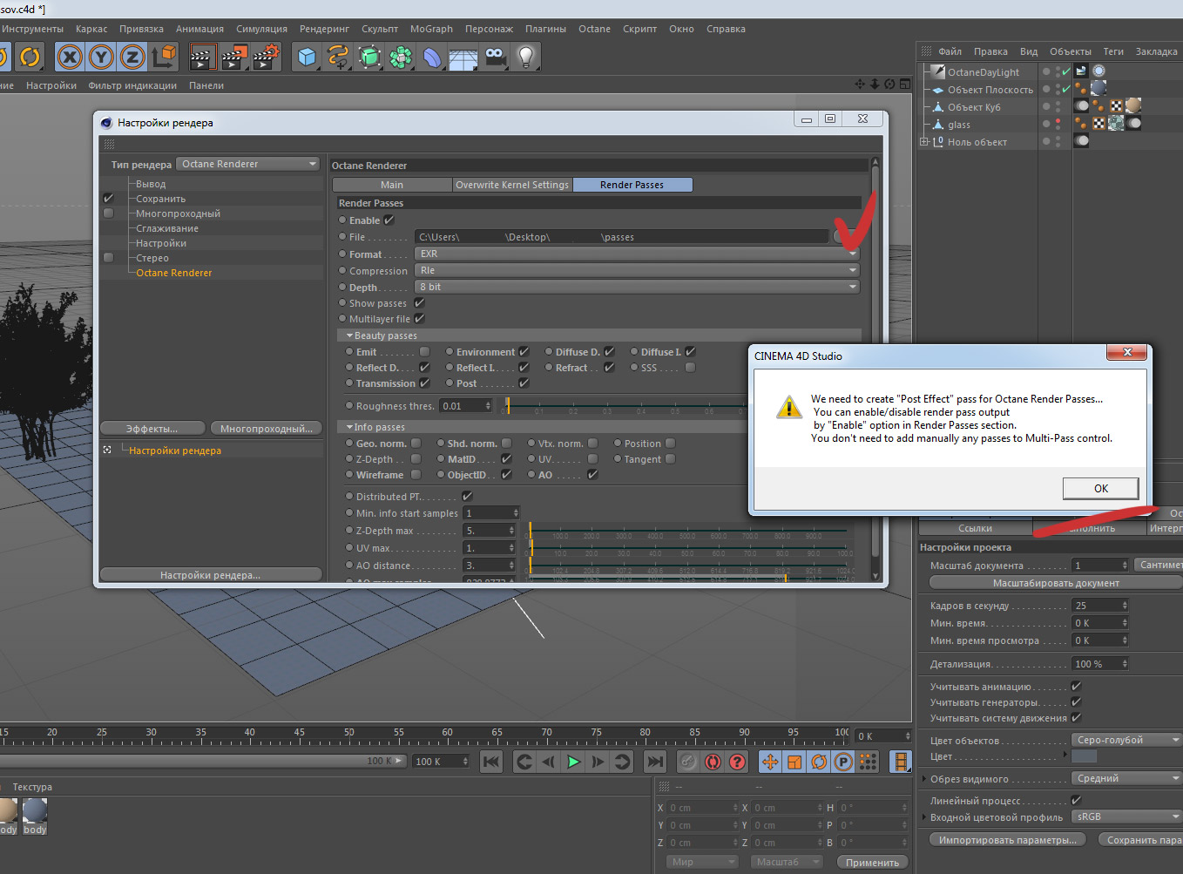Viewport: 1183px width, 874px height.
Task: Click the Цвет color swatch
Action: point(1084,756)
